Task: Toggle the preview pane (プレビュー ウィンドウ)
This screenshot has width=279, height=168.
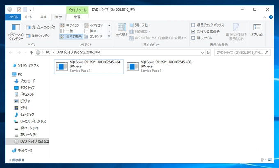Action: click(x=40, y=27)
